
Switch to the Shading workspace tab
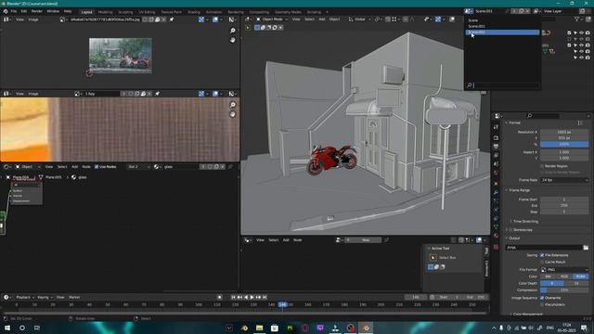[x=194, y=12]
